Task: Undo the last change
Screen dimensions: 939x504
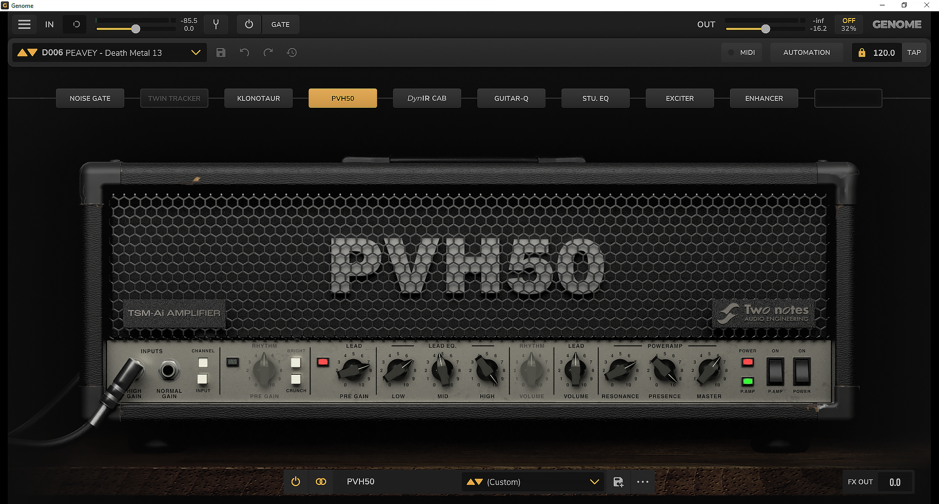Action: point(245,52)
